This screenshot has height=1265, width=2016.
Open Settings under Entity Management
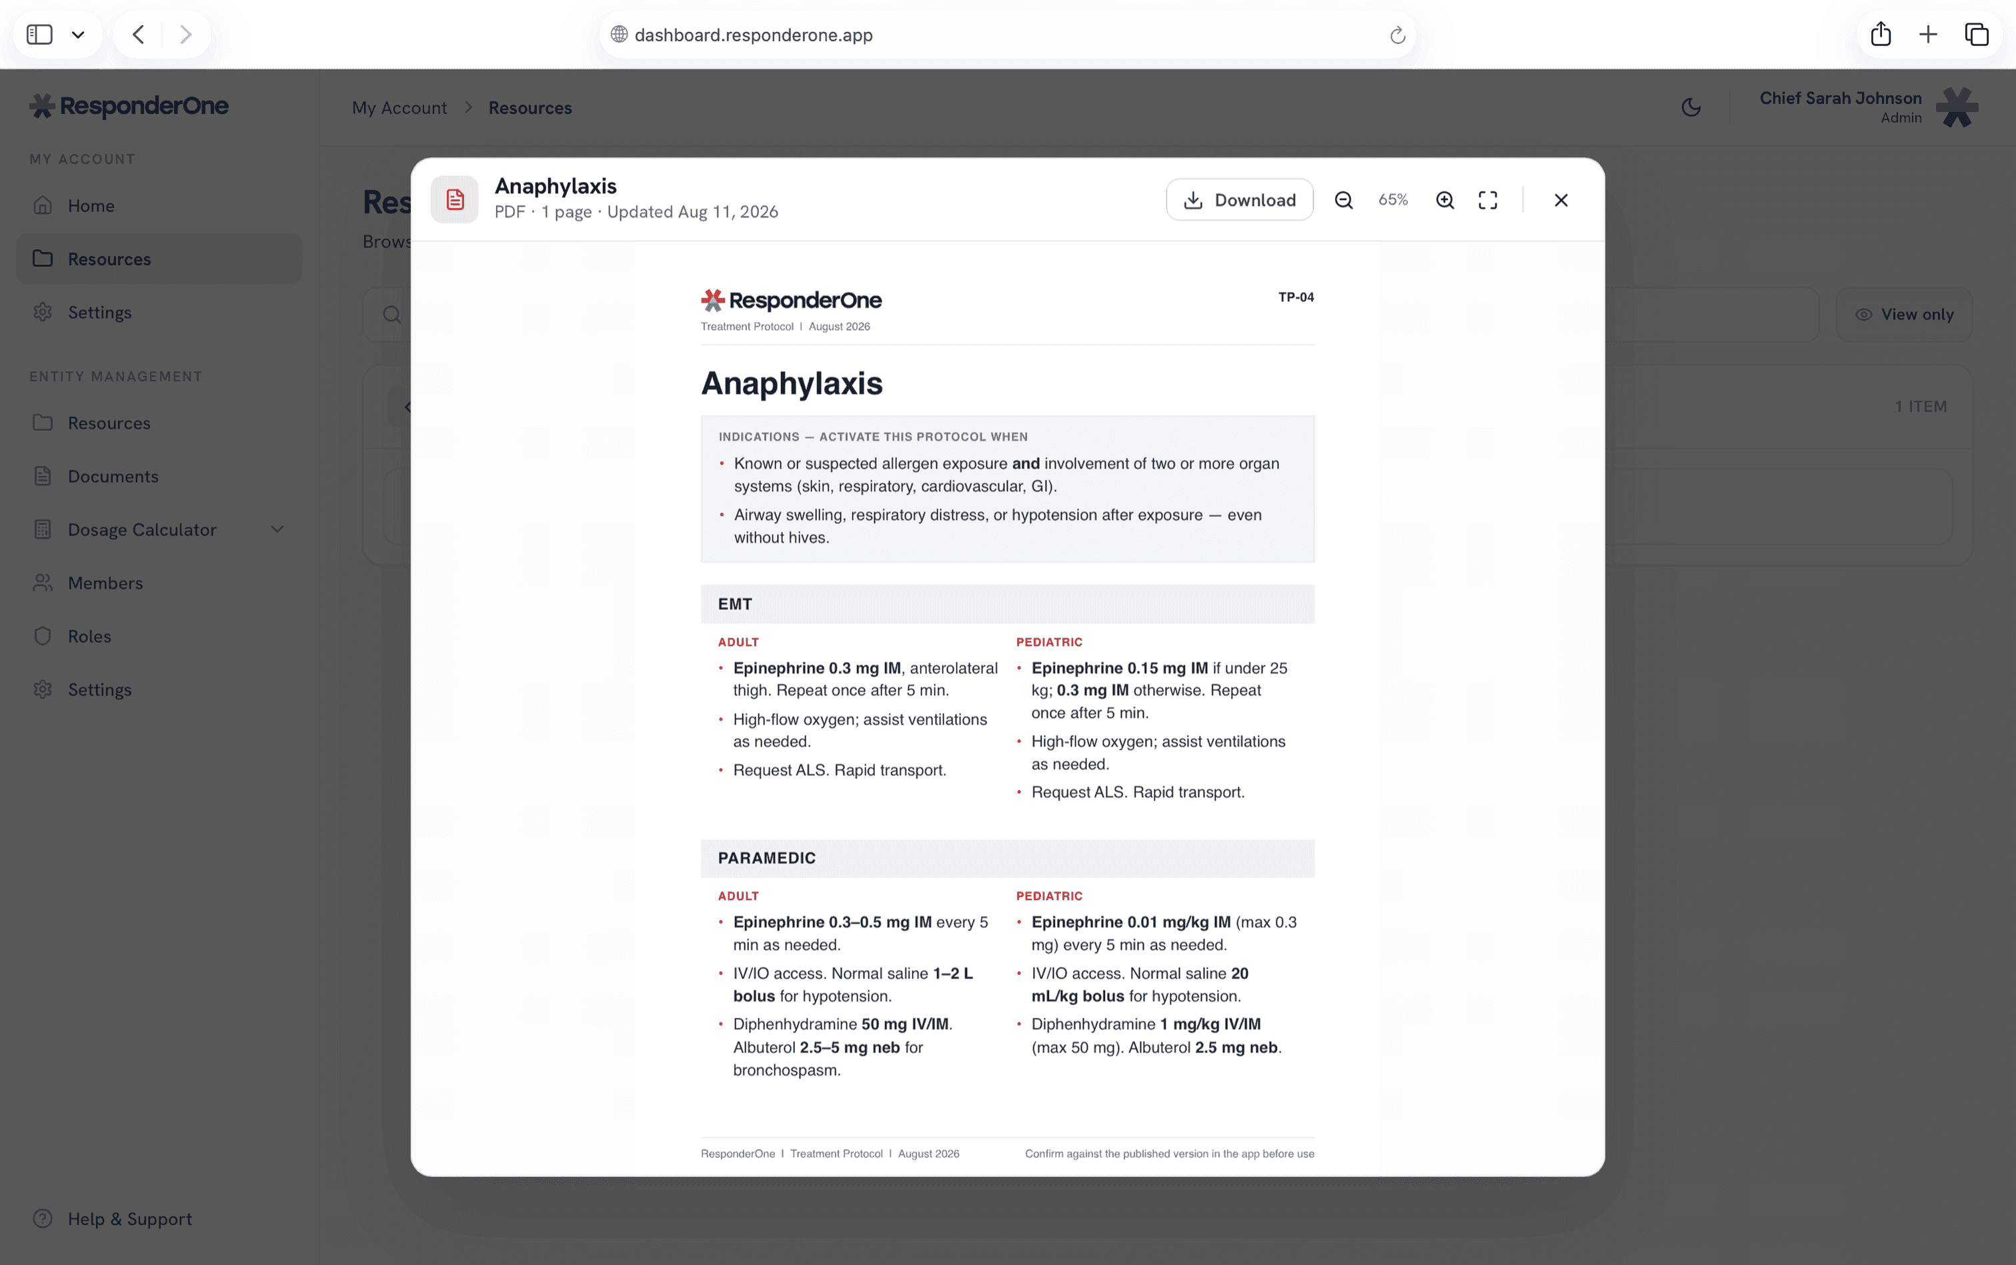tap(159, 690)
